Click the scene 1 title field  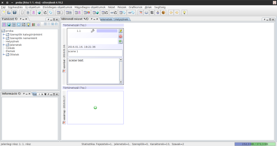(95, 53)
